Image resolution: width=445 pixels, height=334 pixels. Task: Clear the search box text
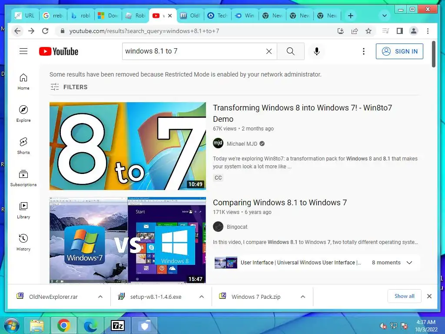(x=269, y=51)
